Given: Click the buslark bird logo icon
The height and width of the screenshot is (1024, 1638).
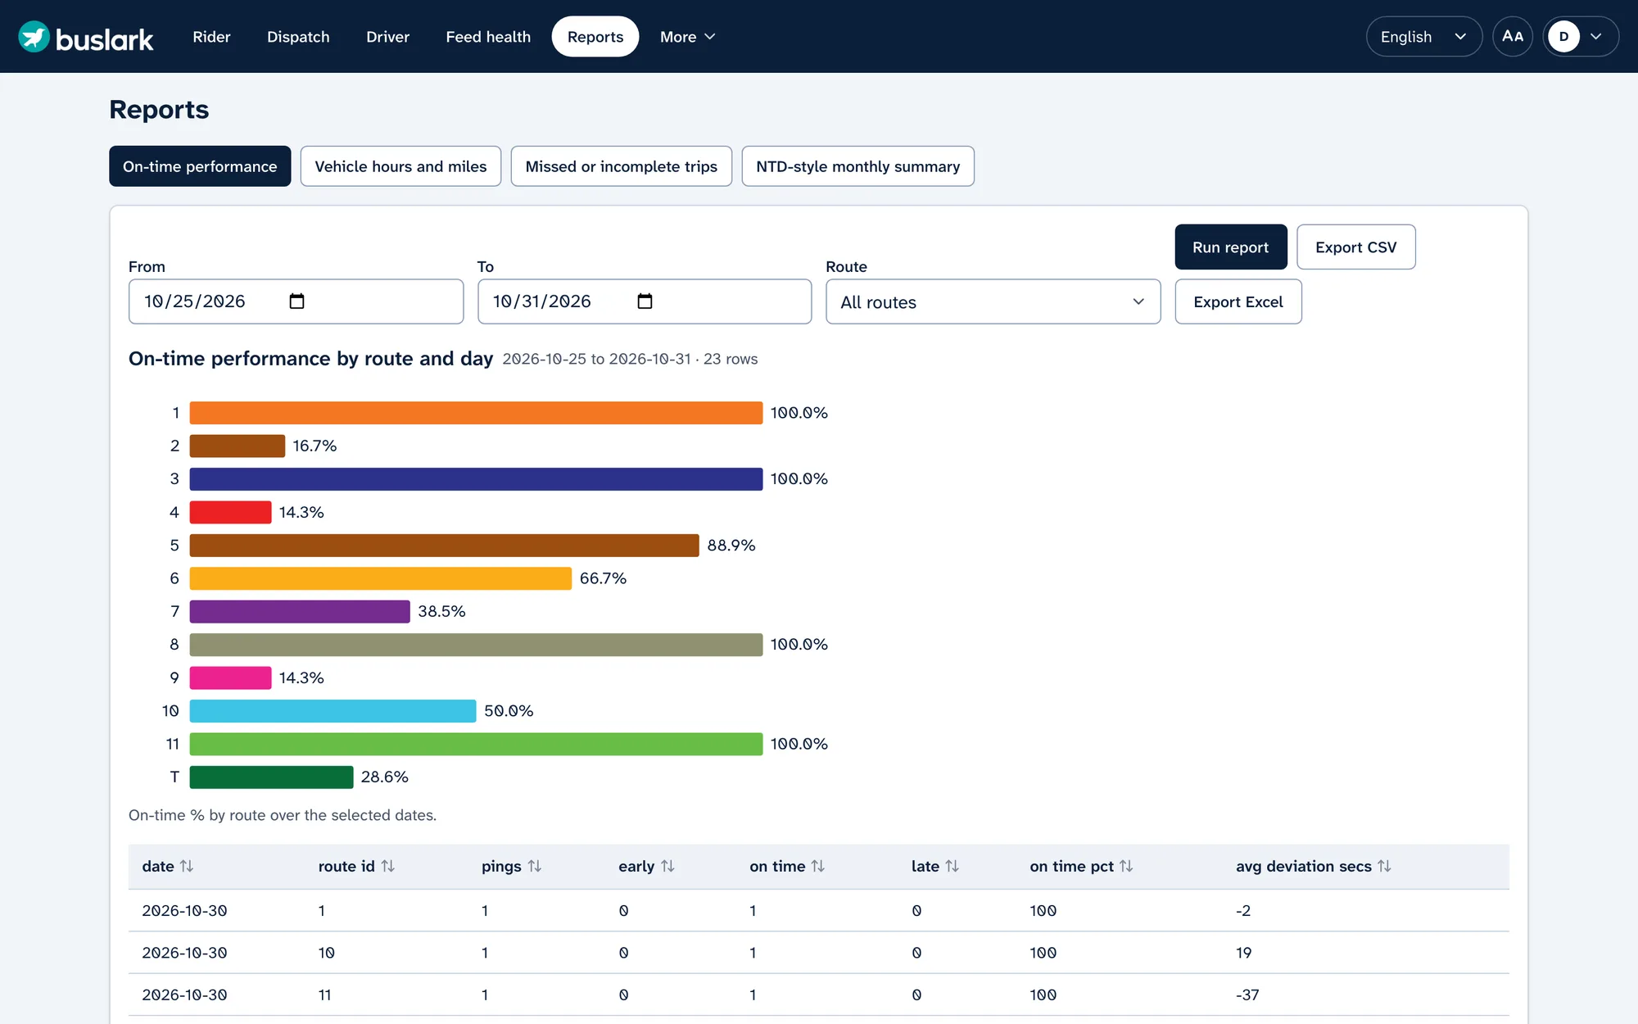Looking at the screenshot, I should pos(34,37).
